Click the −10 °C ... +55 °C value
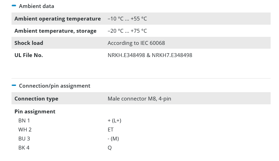Viewport: 279px width, 161px height. 127,19
